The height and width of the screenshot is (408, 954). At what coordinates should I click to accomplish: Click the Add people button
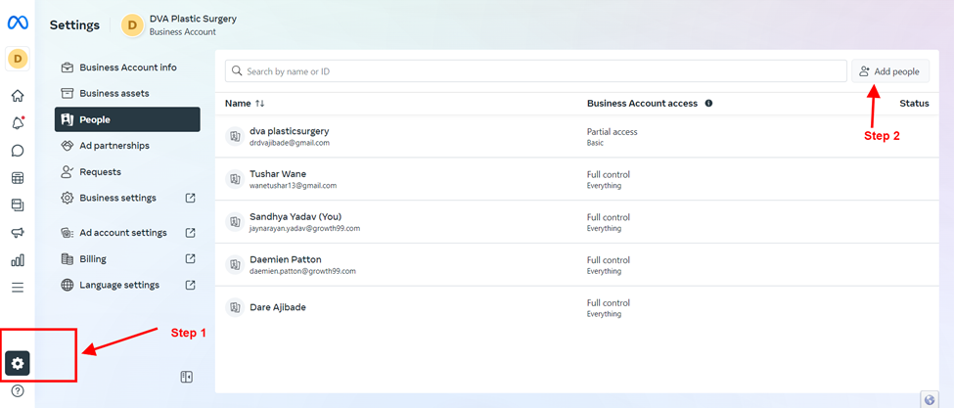point(890,71)
